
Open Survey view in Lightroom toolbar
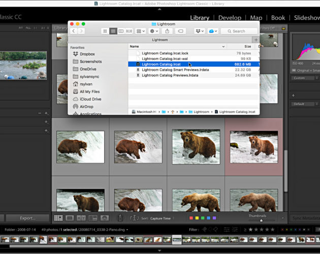93,218
